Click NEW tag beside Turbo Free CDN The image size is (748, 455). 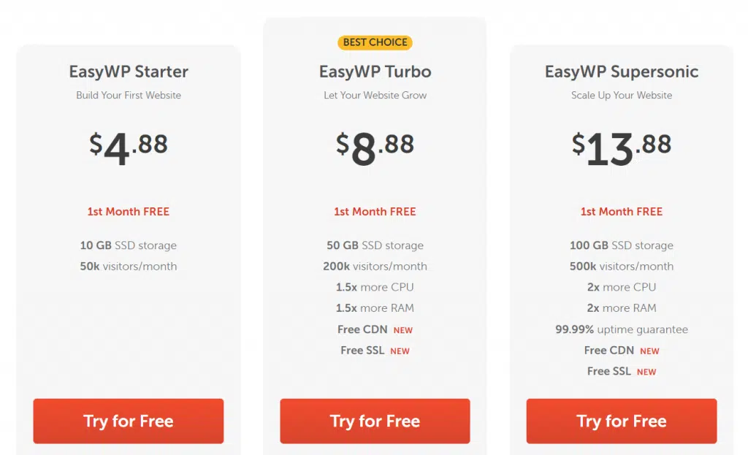click(403, 330)
